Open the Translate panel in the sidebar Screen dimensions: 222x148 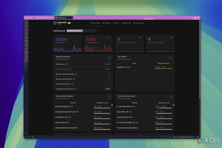[26, 41]
